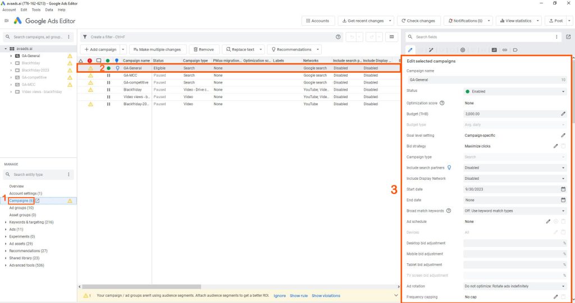
Task: Click Optimization score help icon
Action: 442,103
